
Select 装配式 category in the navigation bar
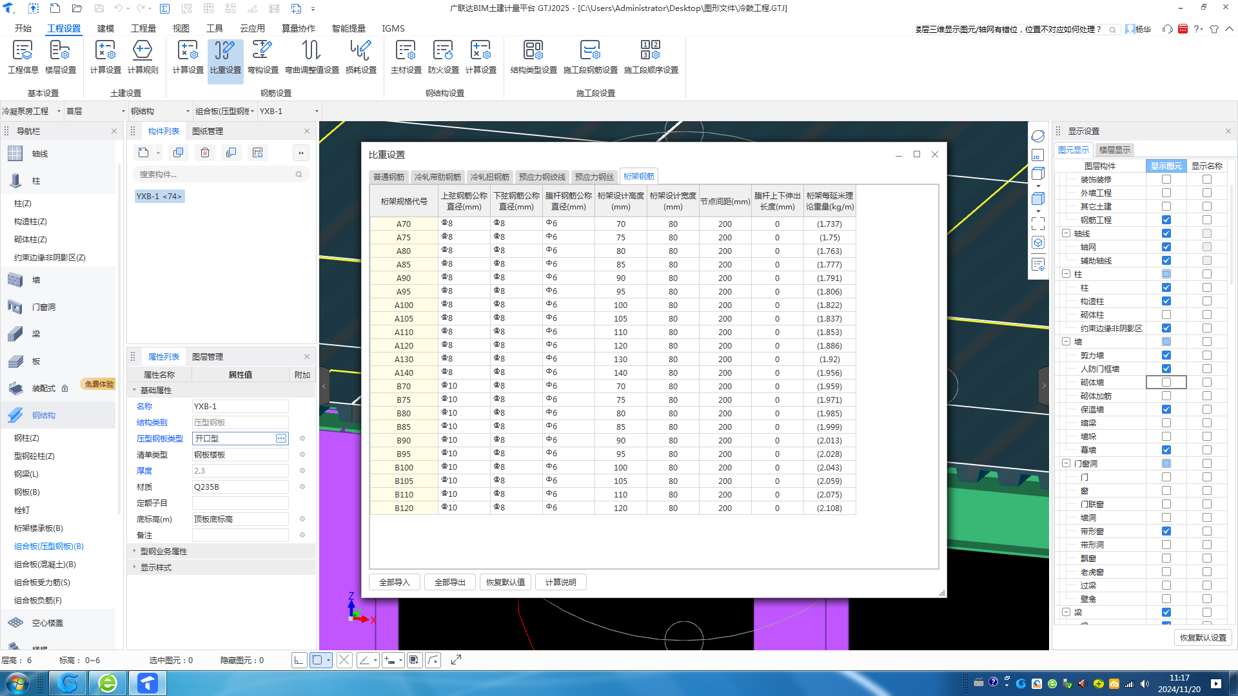[44, 388]
